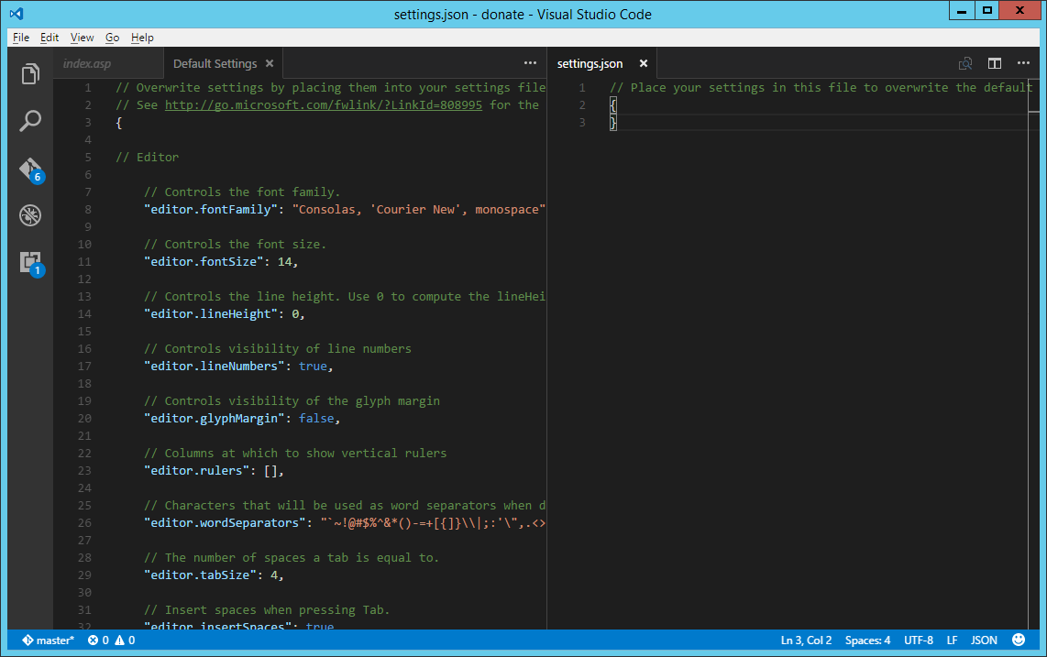1047x657 pixels.
Task: Click the "editor.fontSize" setting key
Action: click(x=204, y=262)
